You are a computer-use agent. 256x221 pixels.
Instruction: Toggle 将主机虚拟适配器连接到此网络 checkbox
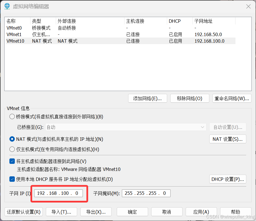[x=12, y=161]
